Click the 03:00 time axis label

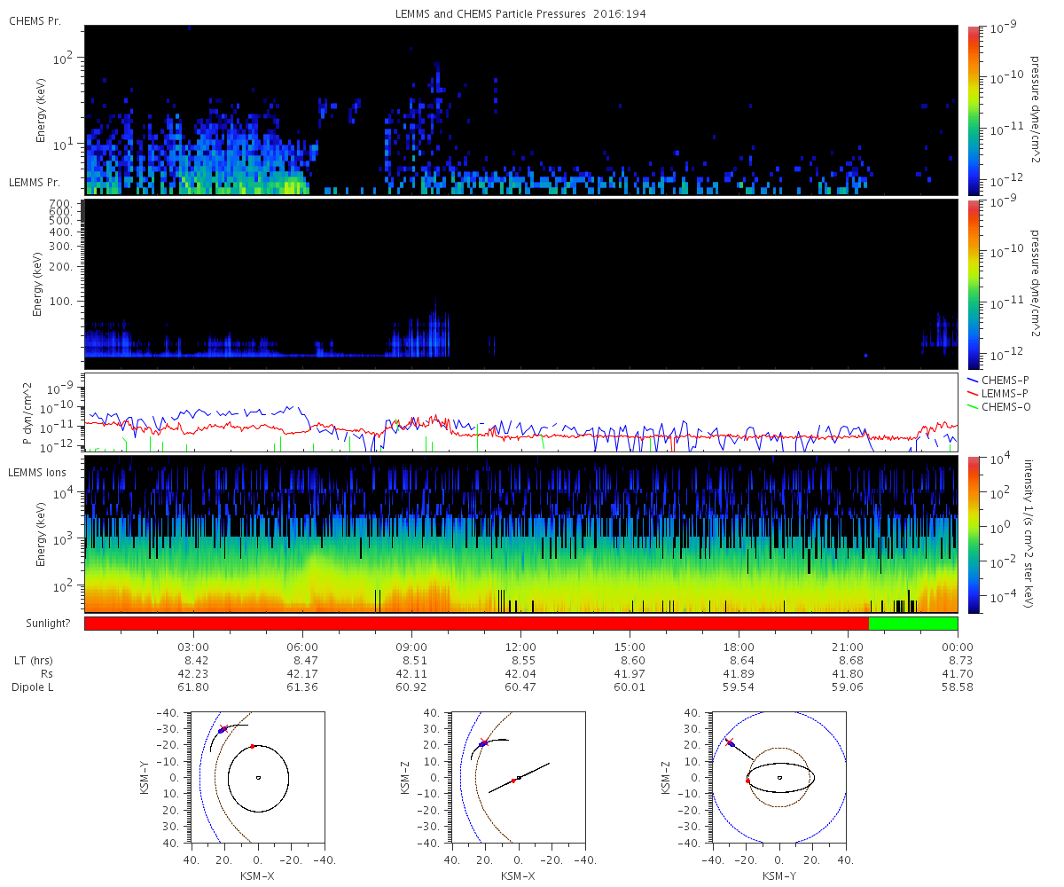coord(193,647)
